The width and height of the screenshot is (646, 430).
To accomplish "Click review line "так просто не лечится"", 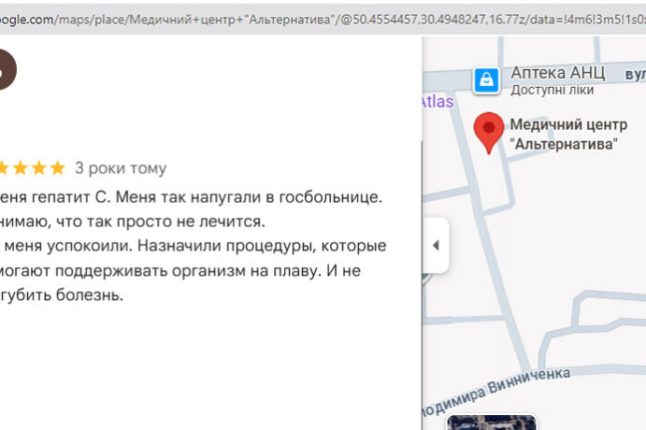I will pyautogui.click(x=133, y=222).
